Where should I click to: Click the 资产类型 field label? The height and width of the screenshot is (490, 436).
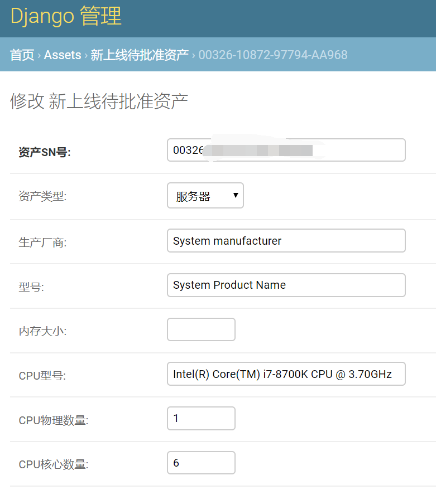point(42,197)
